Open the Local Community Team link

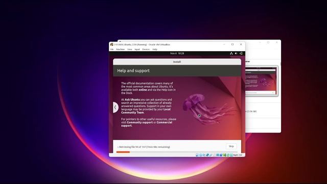146,111
